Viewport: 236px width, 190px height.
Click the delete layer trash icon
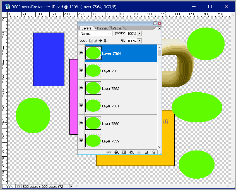[x=154, y=152]
